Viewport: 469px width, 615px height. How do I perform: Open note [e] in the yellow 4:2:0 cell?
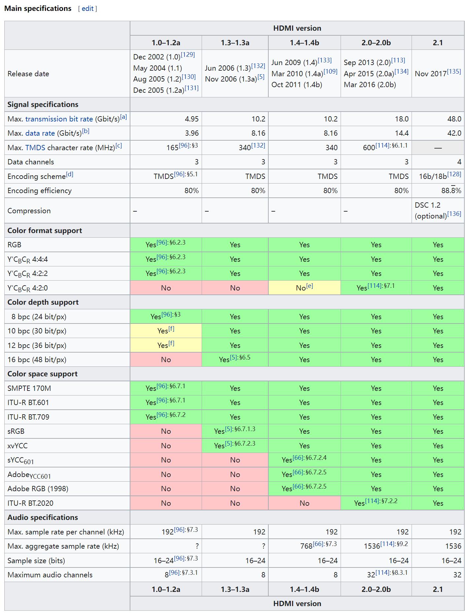pos(309,286)
